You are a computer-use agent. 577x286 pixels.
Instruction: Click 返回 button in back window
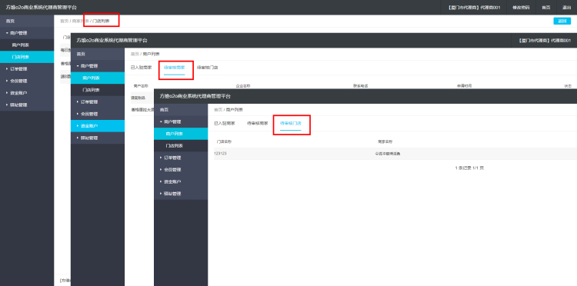562,21
